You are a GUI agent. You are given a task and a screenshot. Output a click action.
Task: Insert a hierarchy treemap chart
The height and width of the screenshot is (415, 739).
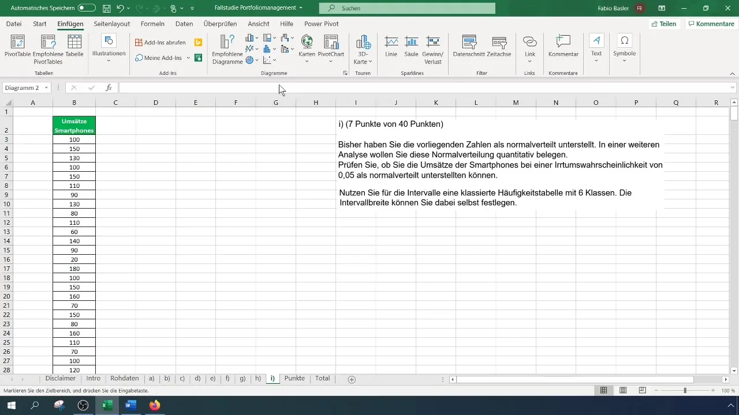270,39
